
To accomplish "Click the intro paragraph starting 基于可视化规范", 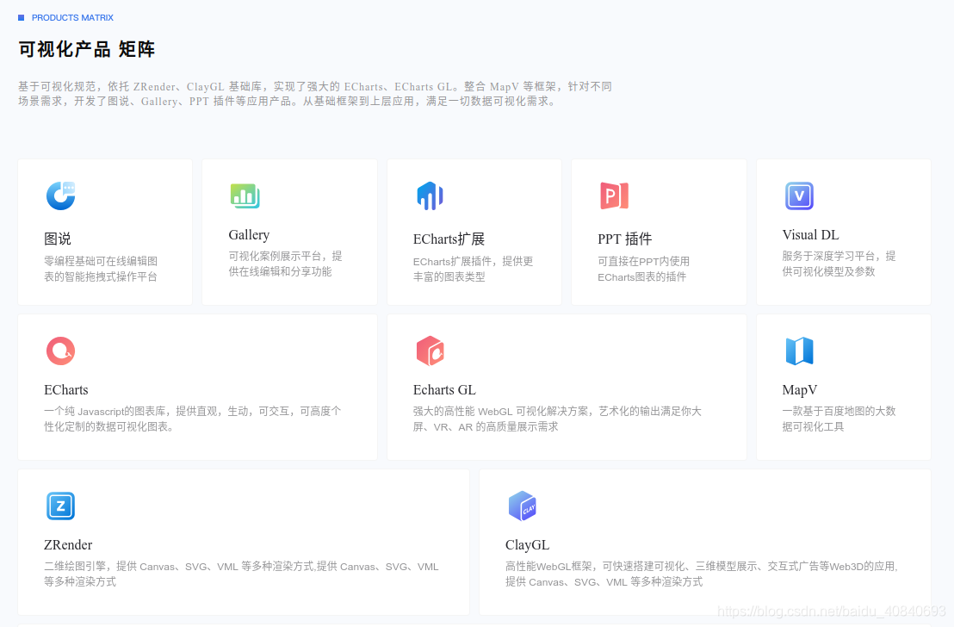I will click(315, 94).
